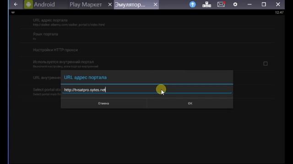The image size is (293, 164).
Task: Toggle the internal portal checkbox
Action: pos(266,64)
